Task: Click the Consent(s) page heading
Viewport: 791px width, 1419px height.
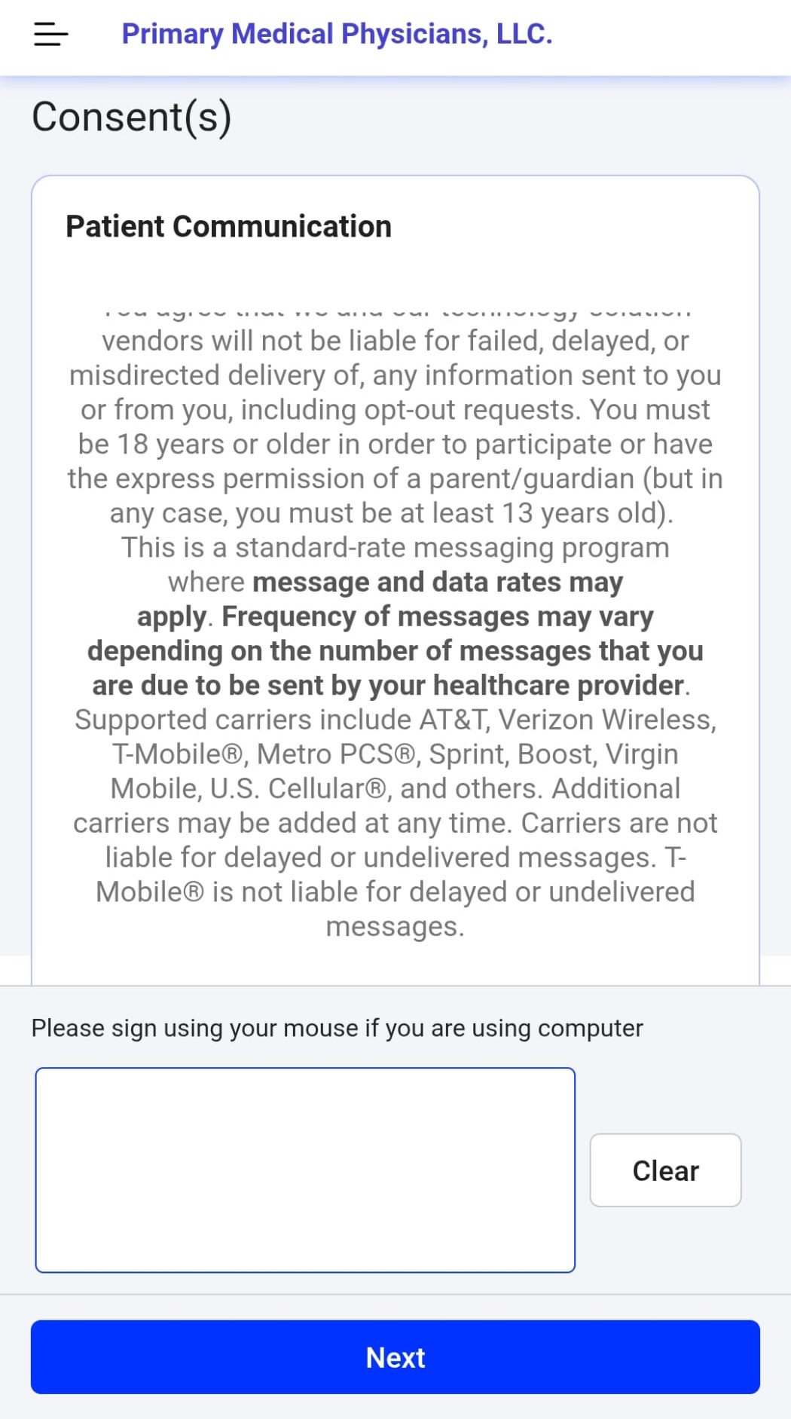Action: coord(132,118)
